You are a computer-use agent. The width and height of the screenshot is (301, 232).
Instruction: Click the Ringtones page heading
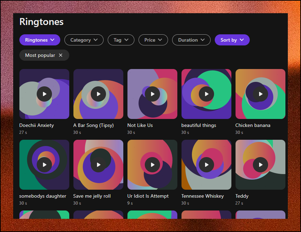tap(42, 22)
